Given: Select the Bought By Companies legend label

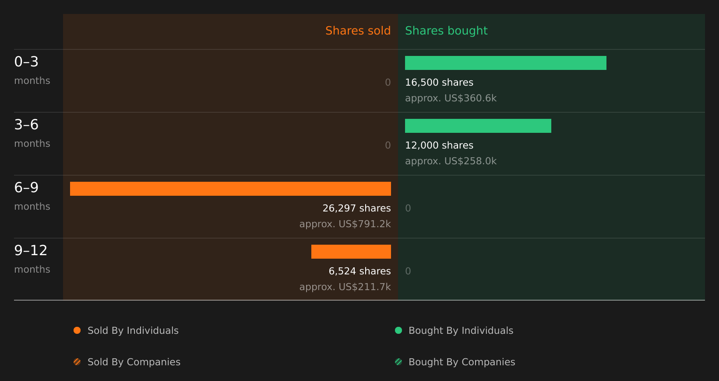Looking at the screenshot, I should click(x=462, y=362).
